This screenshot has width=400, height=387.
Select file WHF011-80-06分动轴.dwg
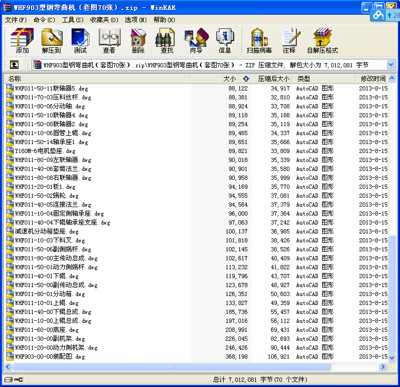coord(50,106)
